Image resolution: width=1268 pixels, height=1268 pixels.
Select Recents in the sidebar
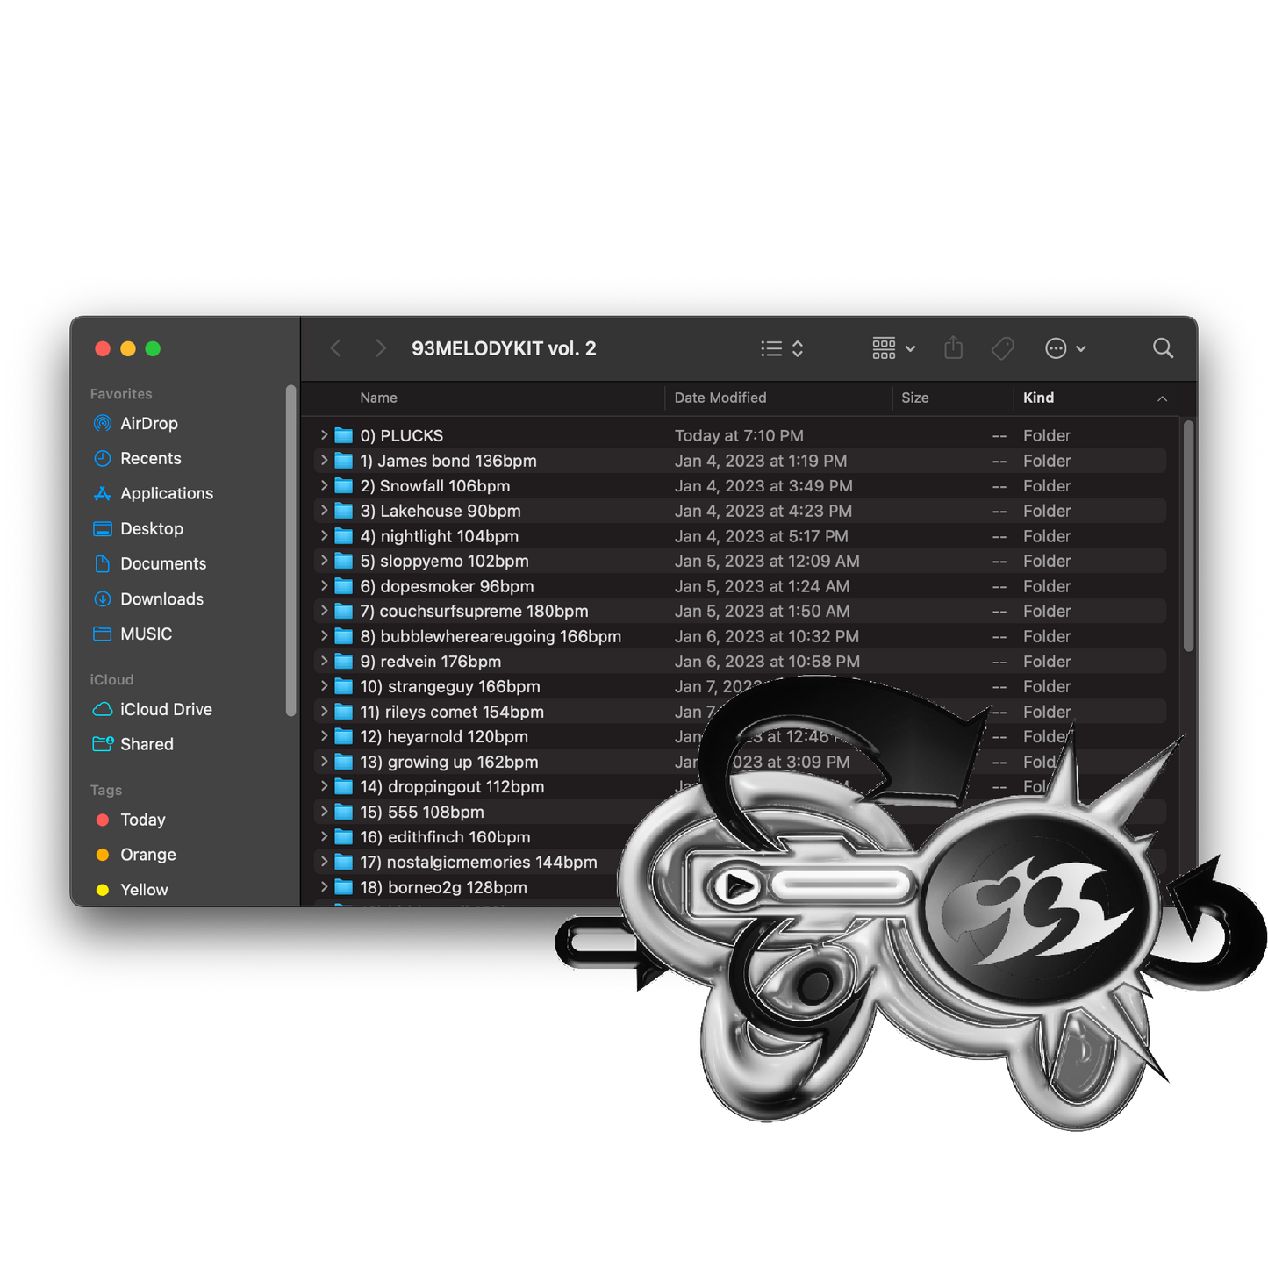[x=150, y=459]
